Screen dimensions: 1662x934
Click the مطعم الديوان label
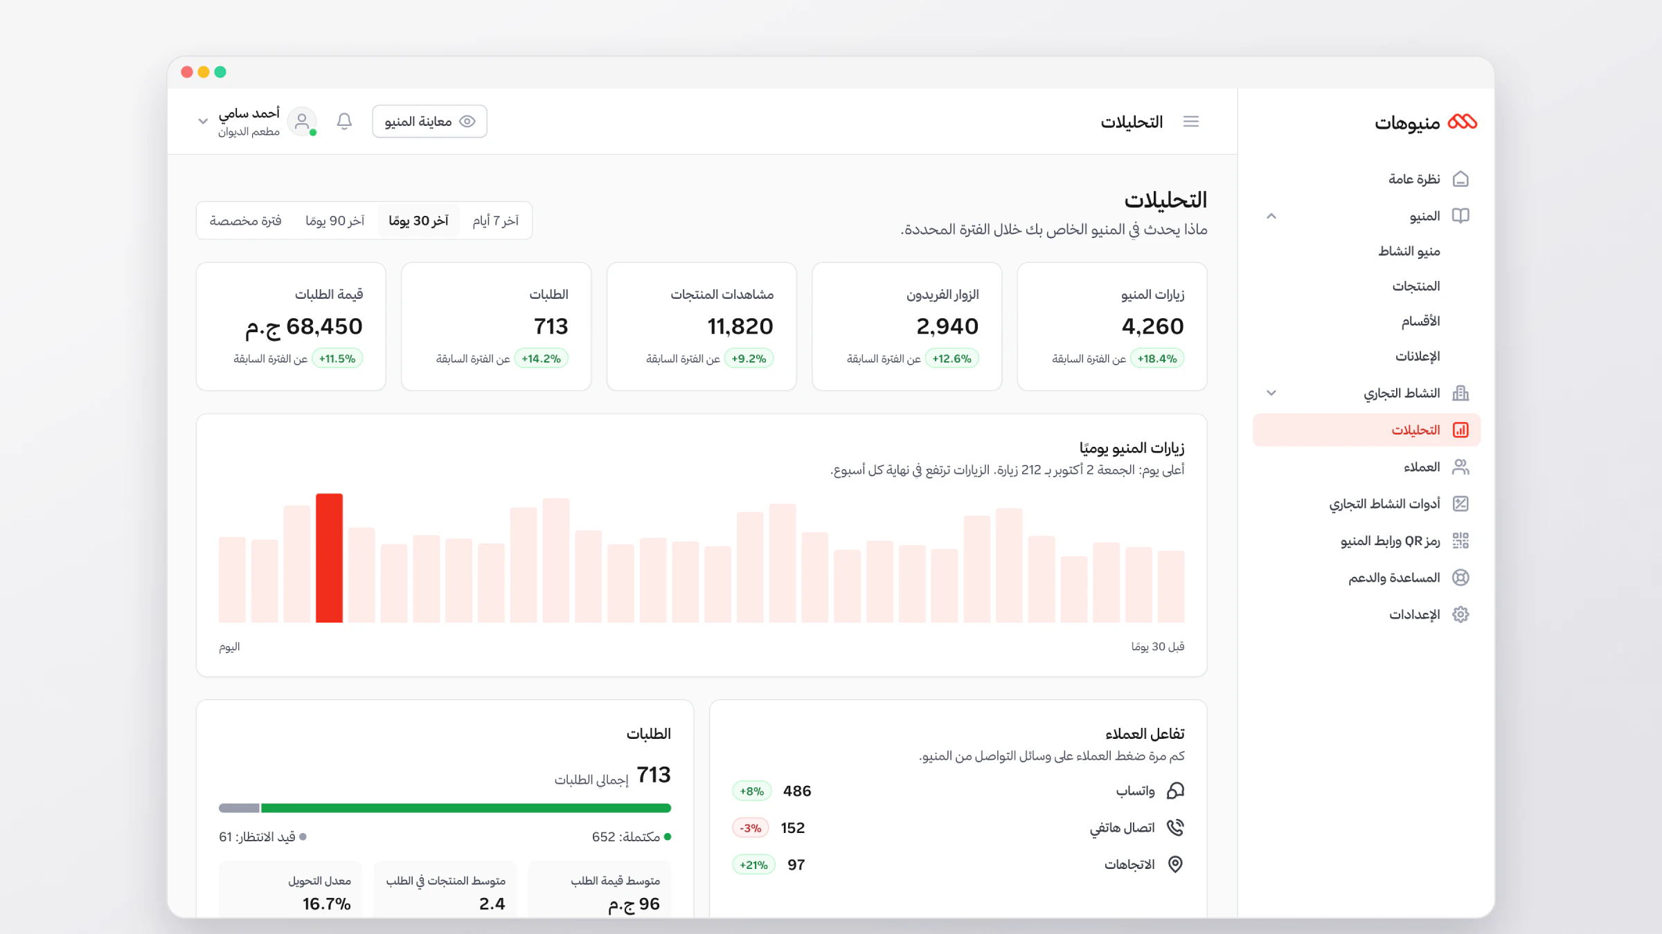coord(249,131)
